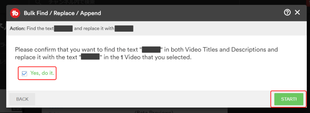Click the video duration badge at the bottom left
Viewport: 310px width, 113px height.
[16, 108]
